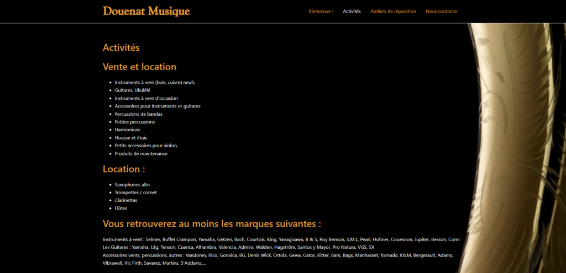The image size is (566, 273).
Task: Click Flûtes rental item
Action: [121, 208]
